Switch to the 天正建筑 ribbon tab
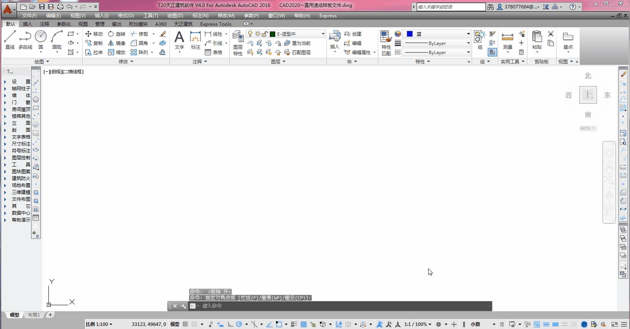Image resolution: width=630 pixels, height=329 pixels. click(183, 24)
